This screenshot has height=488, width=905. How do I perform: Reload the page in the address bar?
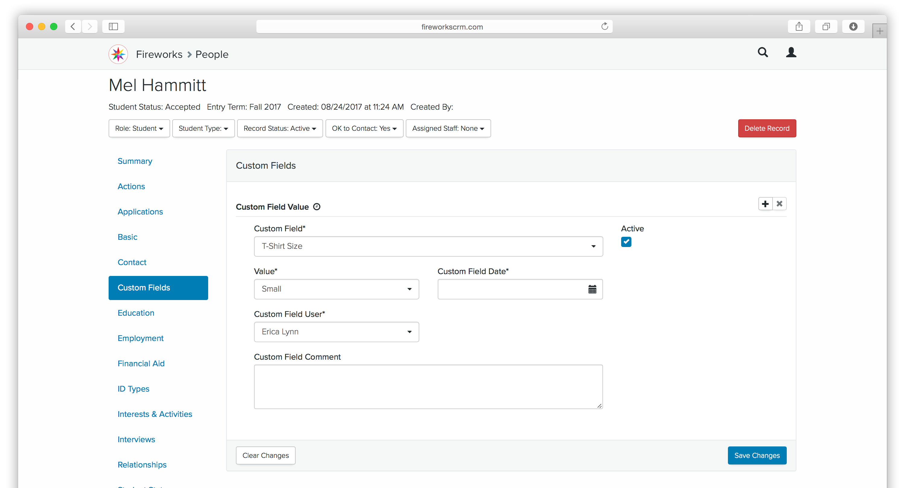pyautogui.click(x=604, y=27)
